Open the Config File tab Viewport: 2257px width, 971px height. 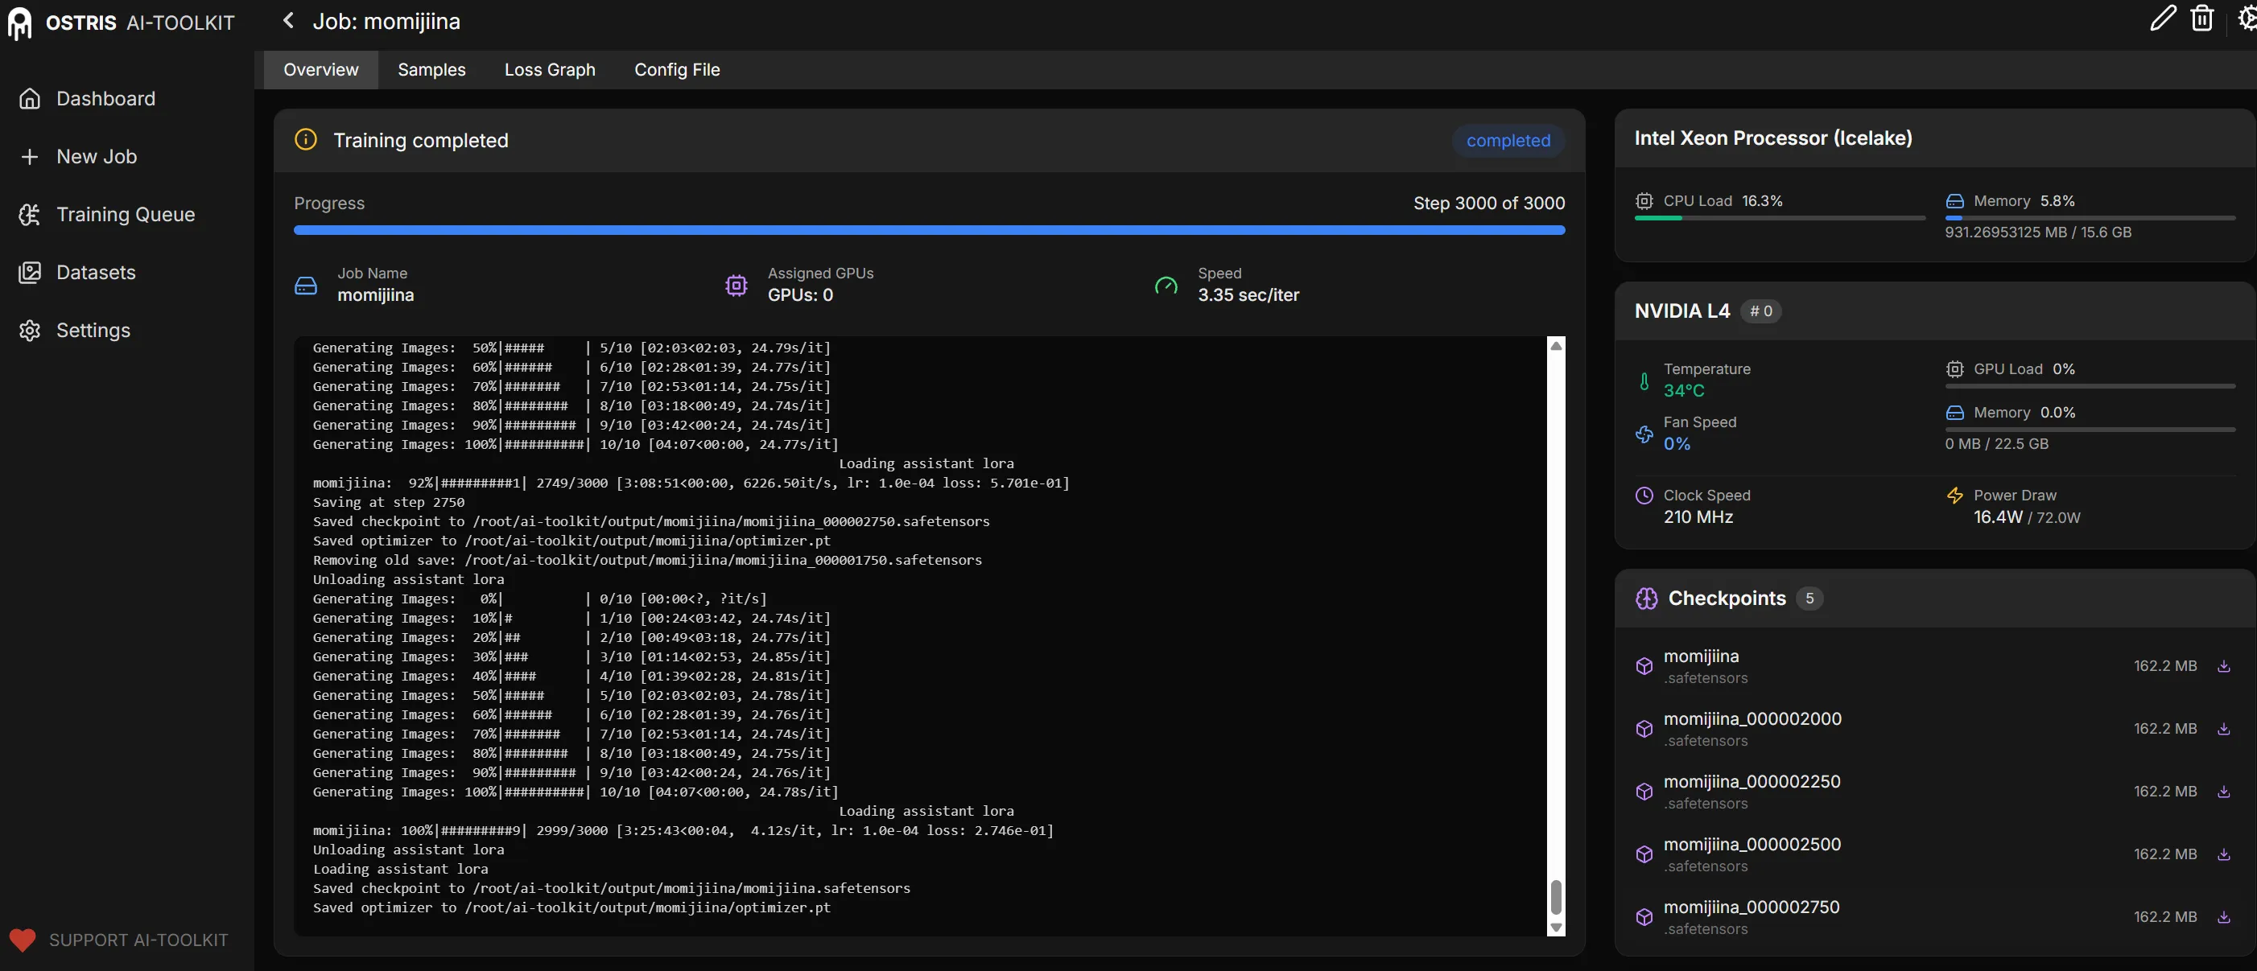tap(676, 70)
